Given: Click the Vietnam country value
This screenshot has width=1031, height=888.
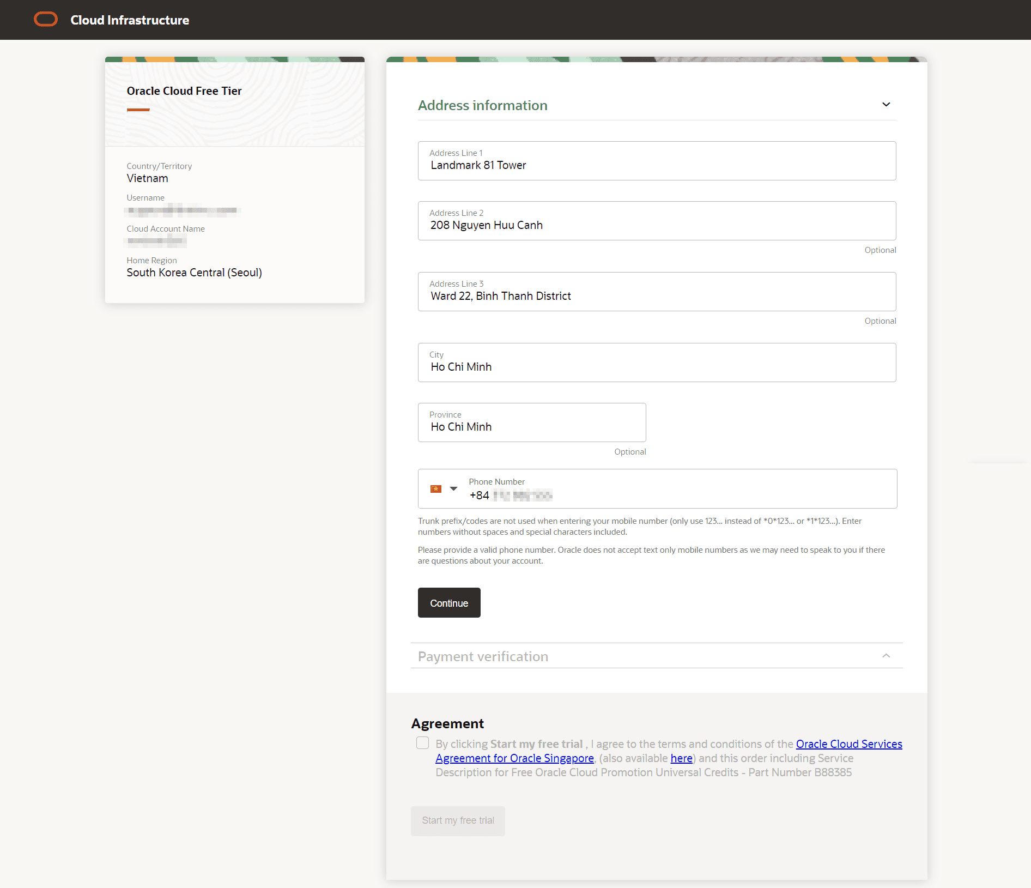Looking at the screenshot, I should click(x=147, y=178).
